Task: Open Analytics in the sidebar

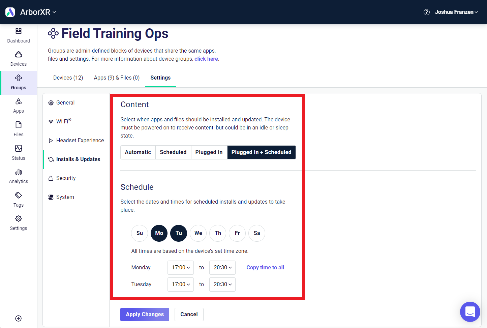Action: [19, 176]
